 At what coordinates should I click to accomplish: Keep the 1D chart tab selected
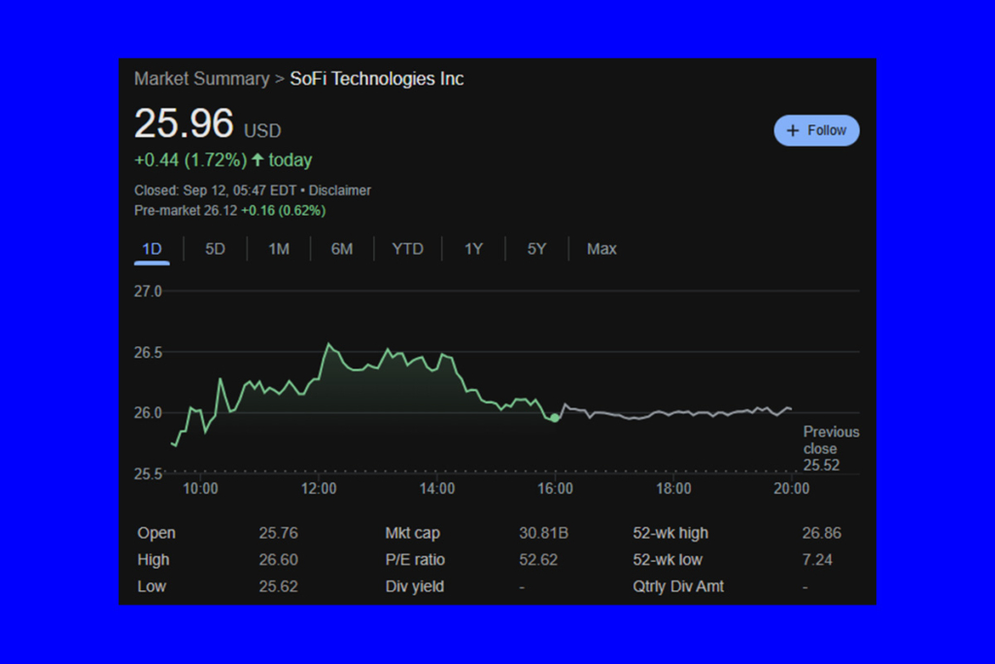[152, 249]
